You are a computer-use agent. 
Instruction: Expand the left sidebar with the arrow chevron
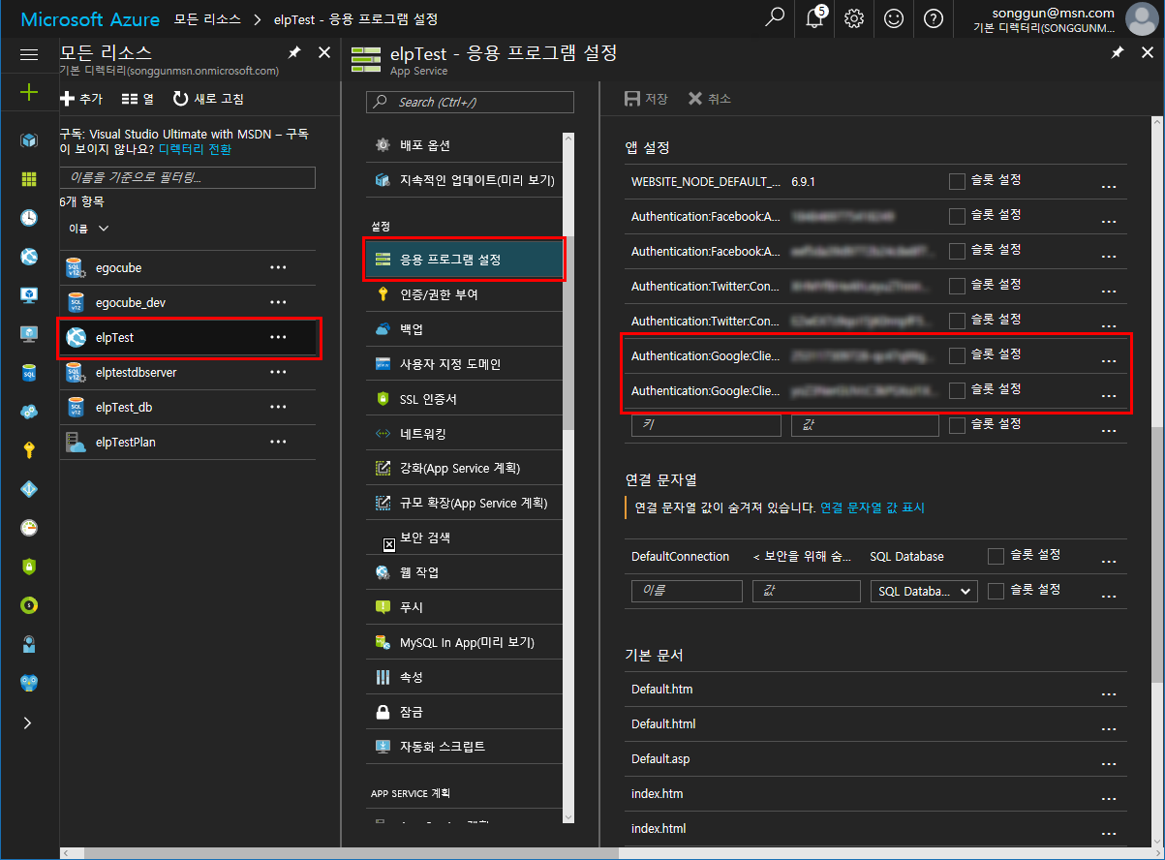[28, 722]
